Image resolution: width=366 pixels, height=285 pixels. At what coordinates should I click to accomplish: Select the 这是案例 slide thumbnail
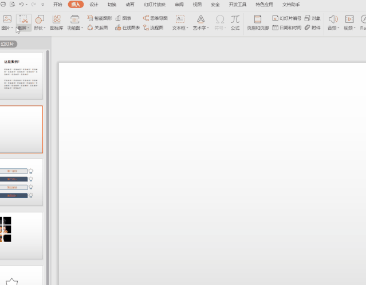pos(21,76)
